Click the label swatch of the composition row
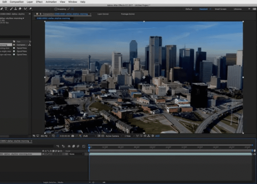The image size is (257, 184). (x=14, y=45)
